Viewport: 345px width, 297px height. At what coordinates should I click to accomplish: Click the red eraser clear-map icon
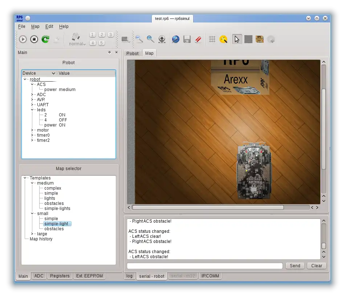[x=198, y=39]
